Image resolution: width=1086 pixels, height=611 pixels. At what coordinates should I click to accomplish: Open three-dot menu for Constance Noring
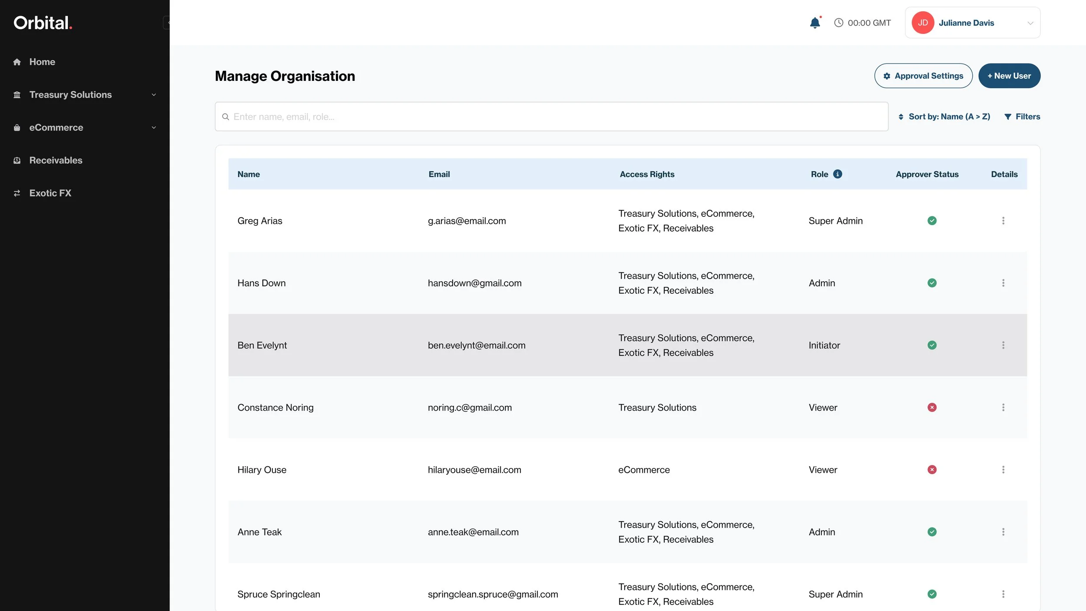pos(1003,408)
